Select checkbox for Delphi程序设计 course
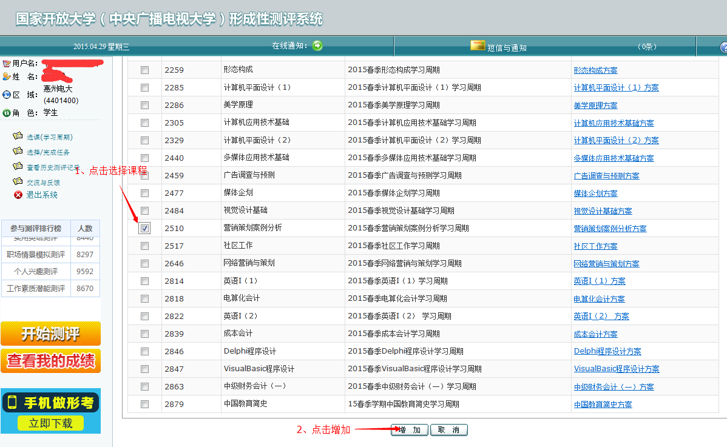Viewport: 727px width, 447px height. (x=144, y=351)
